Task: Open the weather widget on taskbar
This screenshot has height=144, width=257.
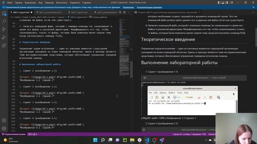Action: (x=11, y=140)
